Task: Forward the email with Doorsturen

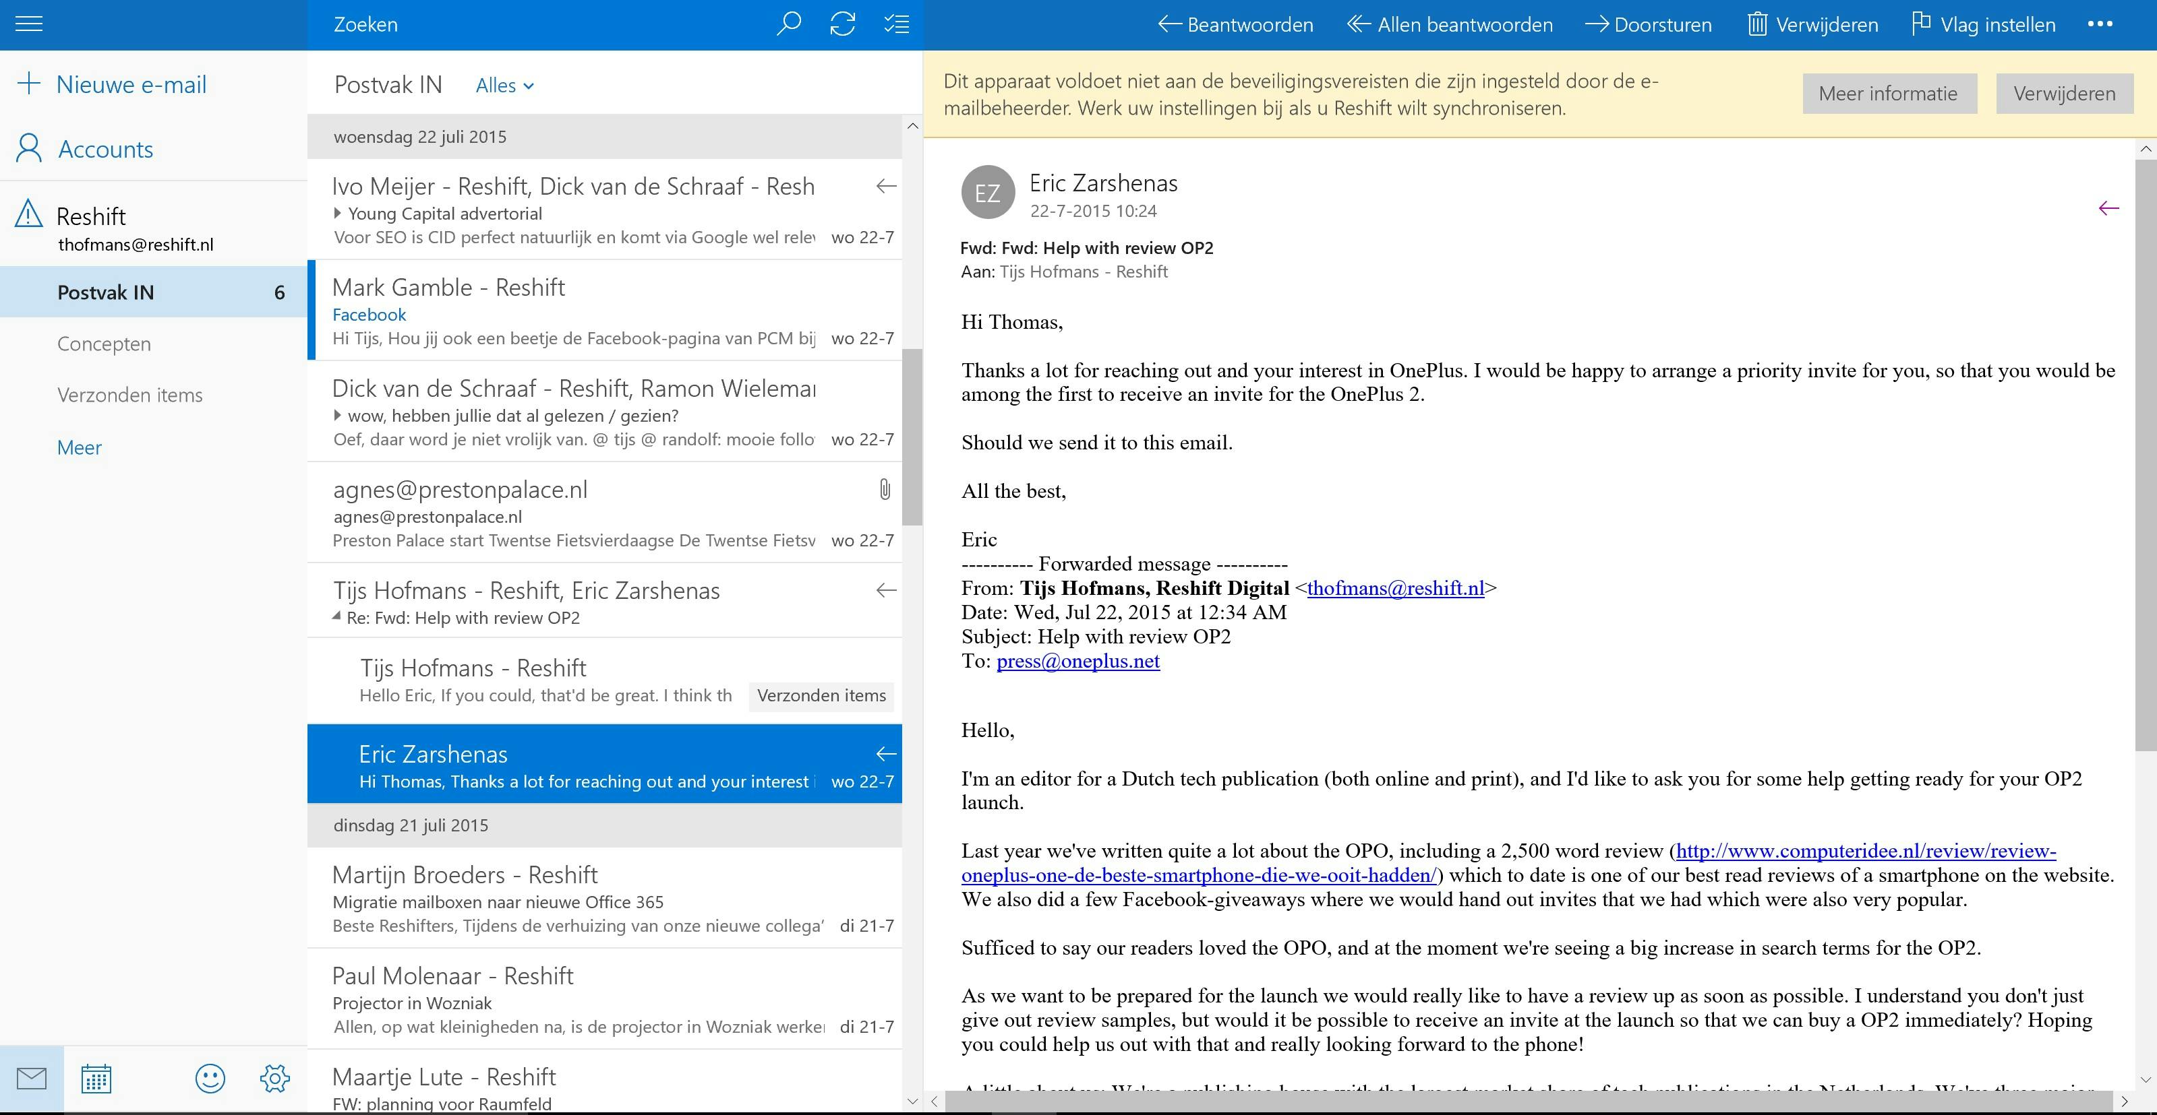Action: pyautogui.click(x=1649, y=24)
